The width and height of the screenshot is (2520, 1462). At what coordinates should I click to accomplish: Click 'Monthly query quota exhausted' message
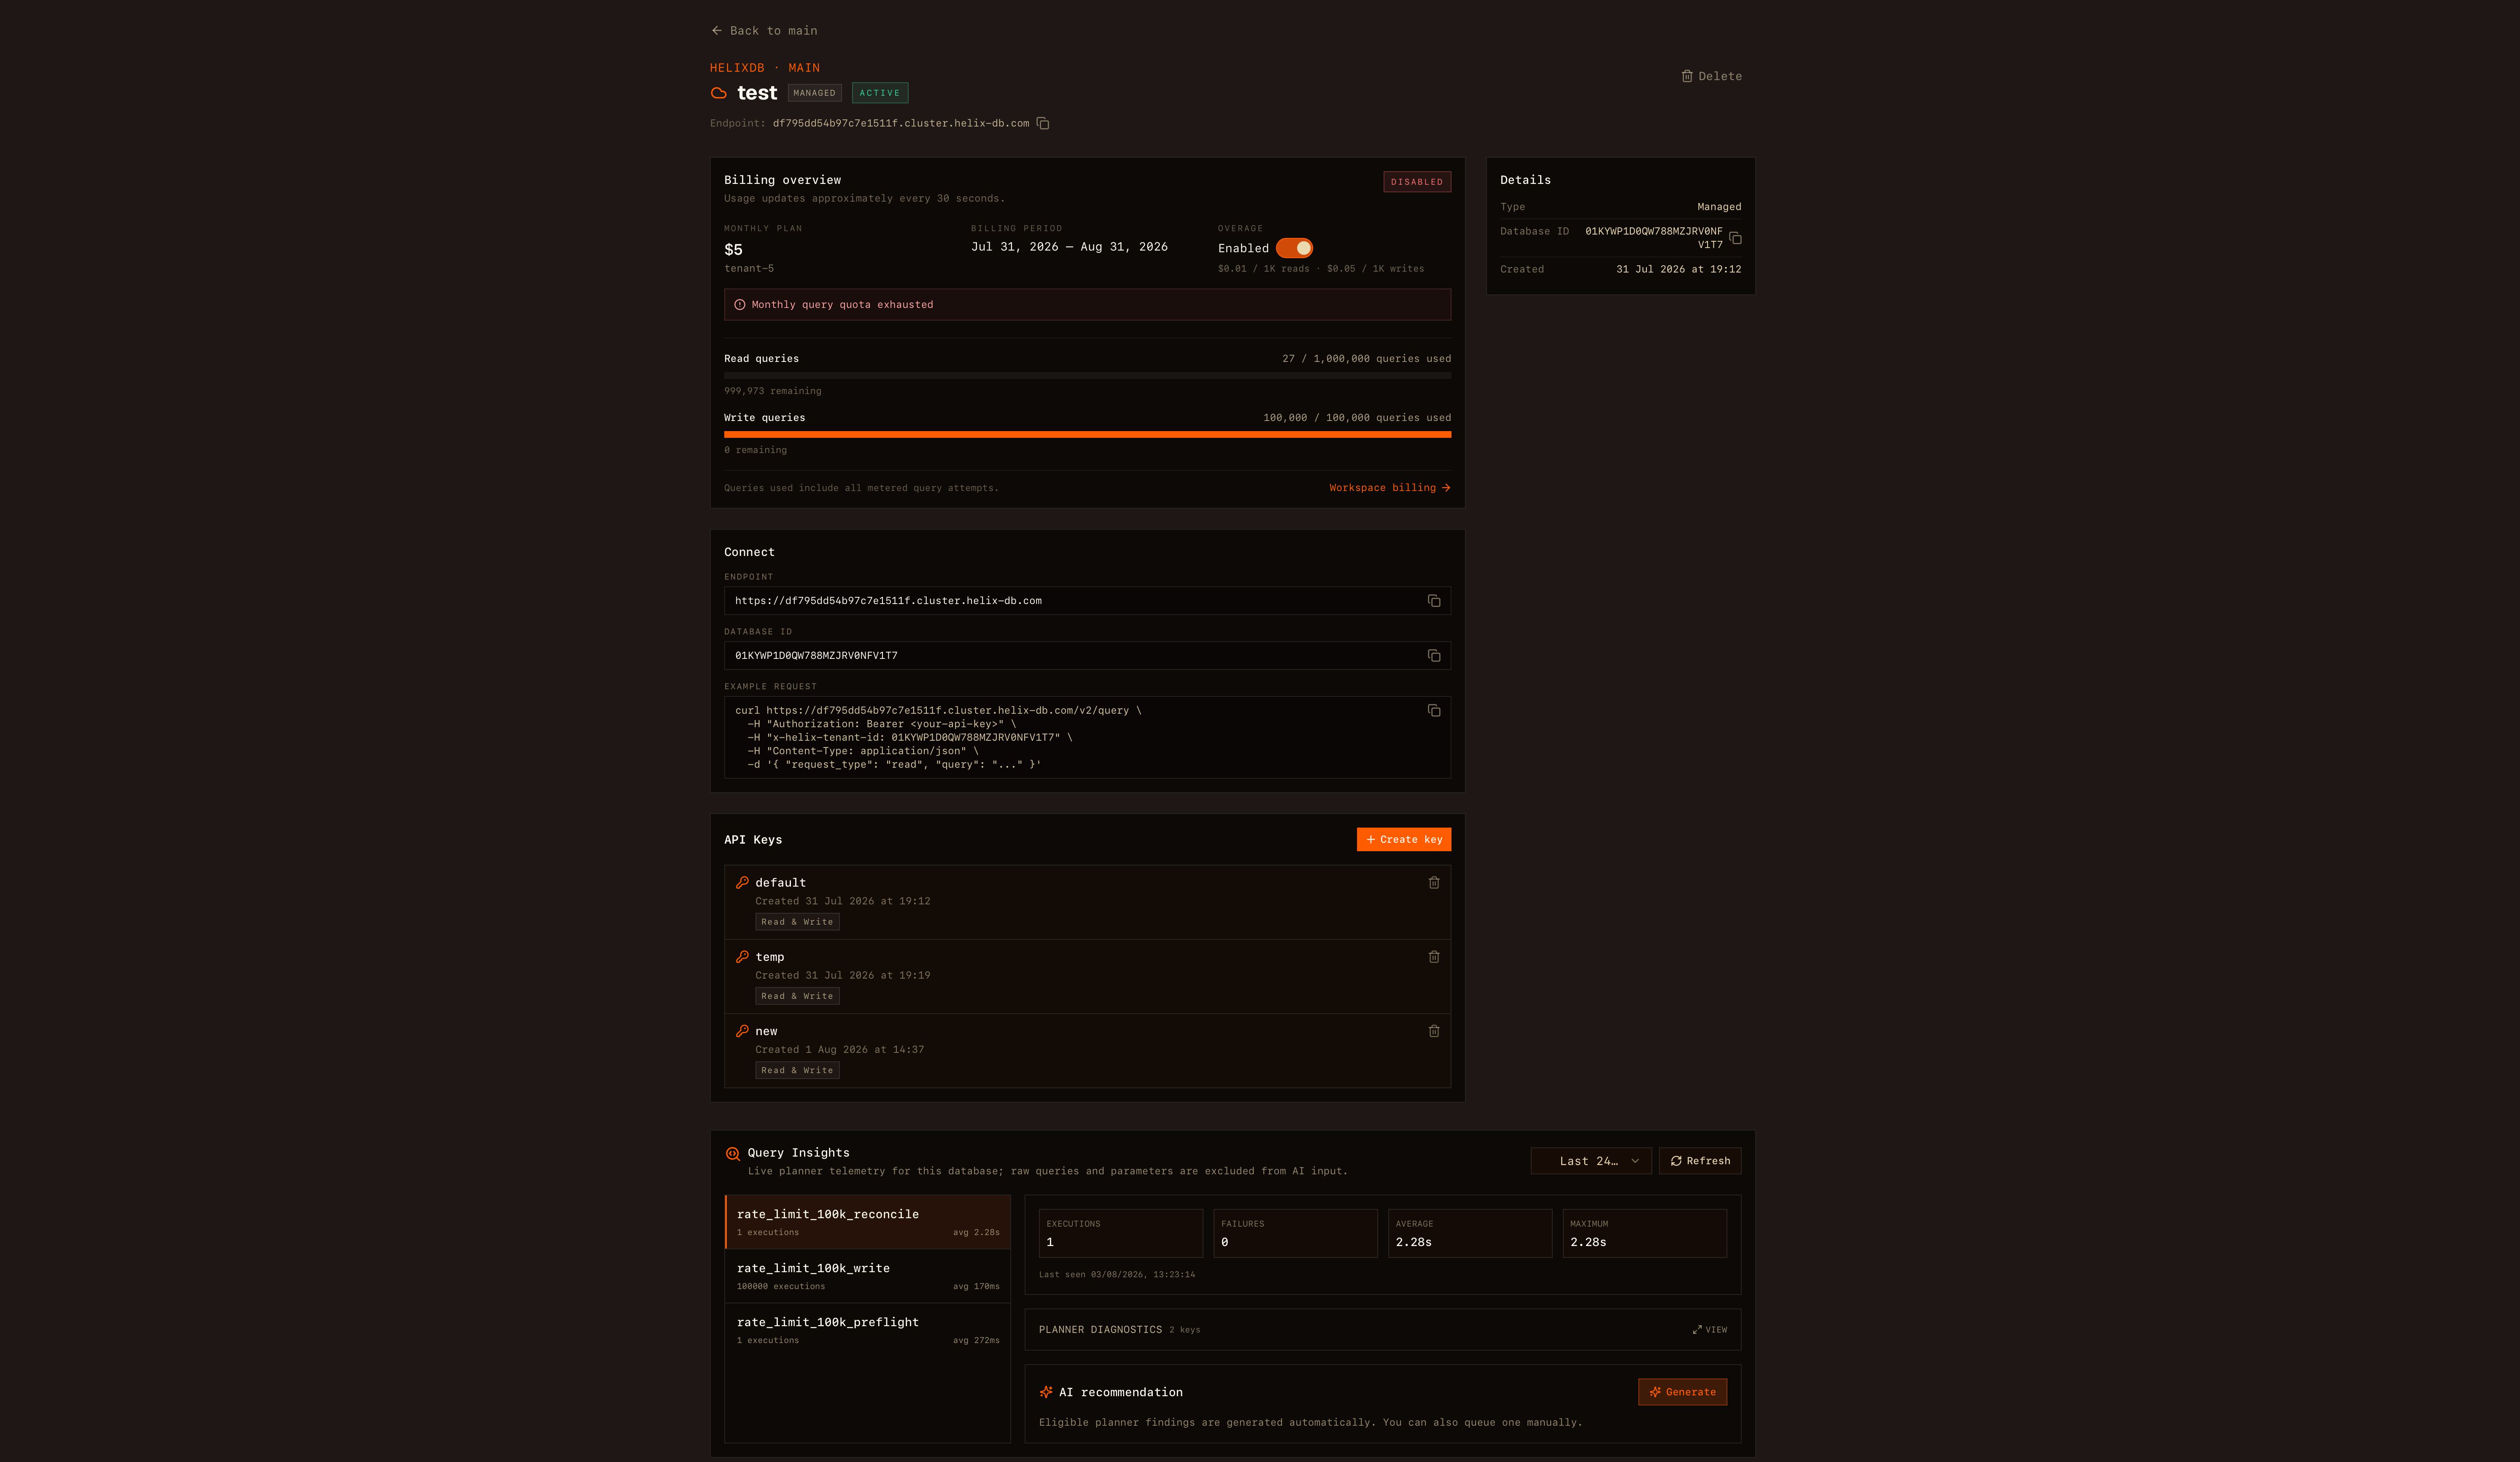(x=842, y=305)
